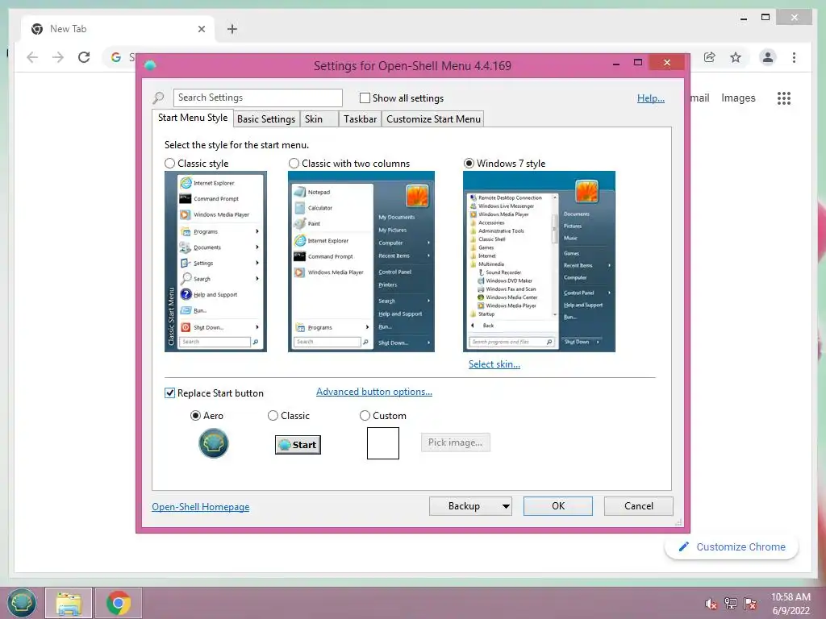The height and width of the screenshot is (619, 826).
Task: Open the Chrome profile avatar icon
Action: (x=768, y=57)
